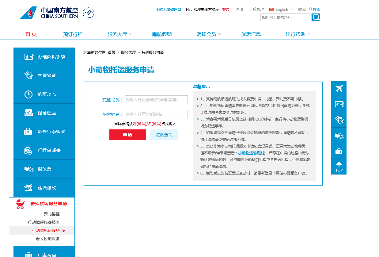Click the red 申请 button
Screen dimensions: 379x257
click(x=128, y=135)
